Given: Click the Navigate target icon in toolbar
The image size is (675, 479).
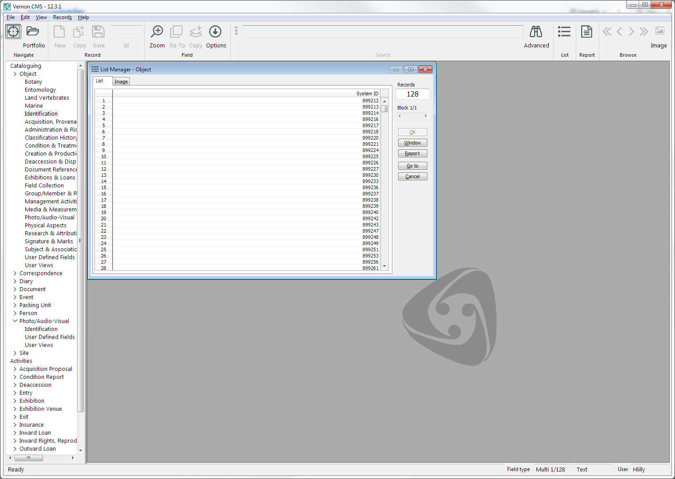Looking at the screenshot, I should [x=13, y=31].
